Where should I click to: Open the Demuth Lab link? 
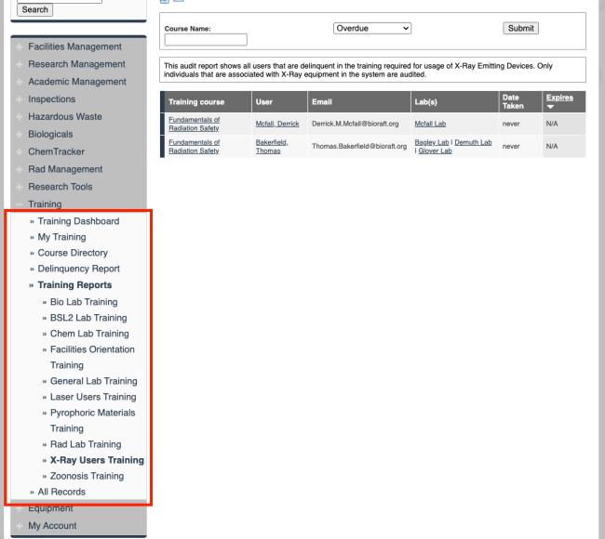click(473, 142)
